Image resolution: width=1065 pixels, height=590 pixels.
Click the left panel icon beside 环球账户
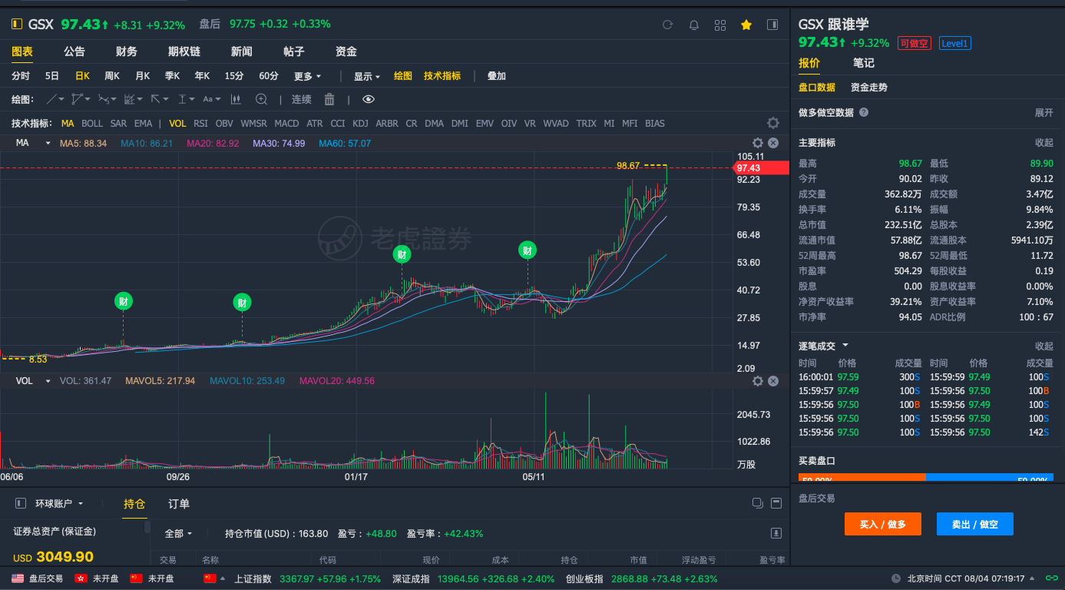21,503
